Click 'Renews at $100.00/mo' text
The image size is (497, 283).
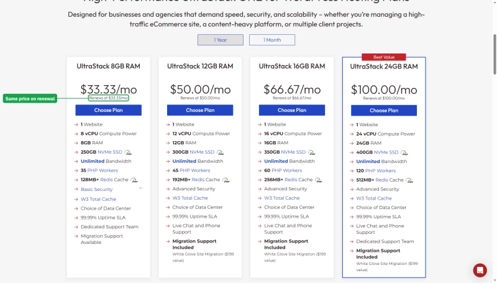pyautogui.click(x=384, y=98)
